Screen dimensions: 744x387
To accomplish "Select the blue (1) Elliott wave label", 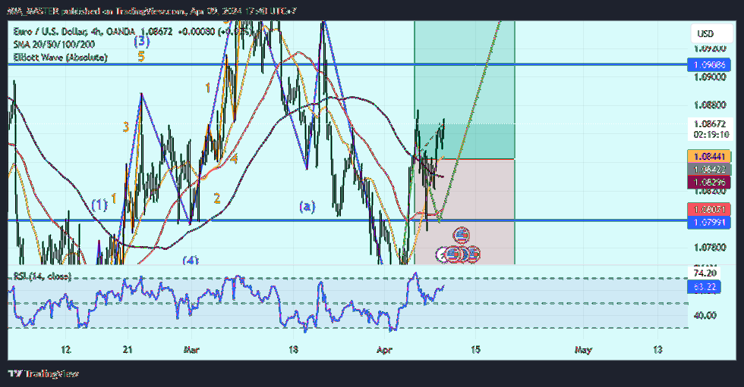I will point(99,204).
